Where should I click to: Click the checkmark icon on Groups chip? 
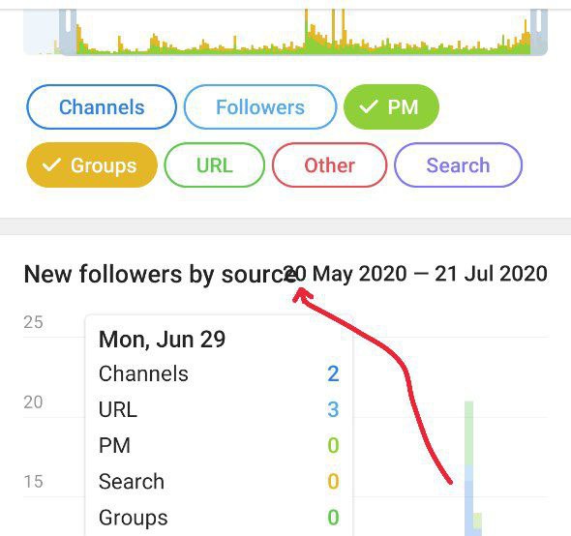coord(51,164)
